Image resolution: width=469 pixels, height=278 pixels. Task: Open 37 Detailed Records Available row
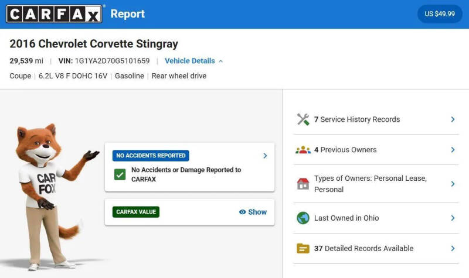pyautogui.click(x=376, y=248)
